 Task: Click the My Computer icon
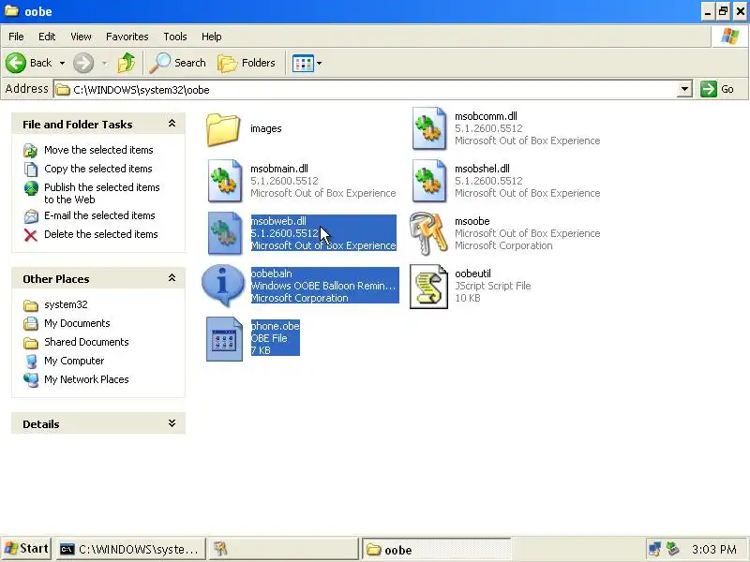[x=31, y=362]
